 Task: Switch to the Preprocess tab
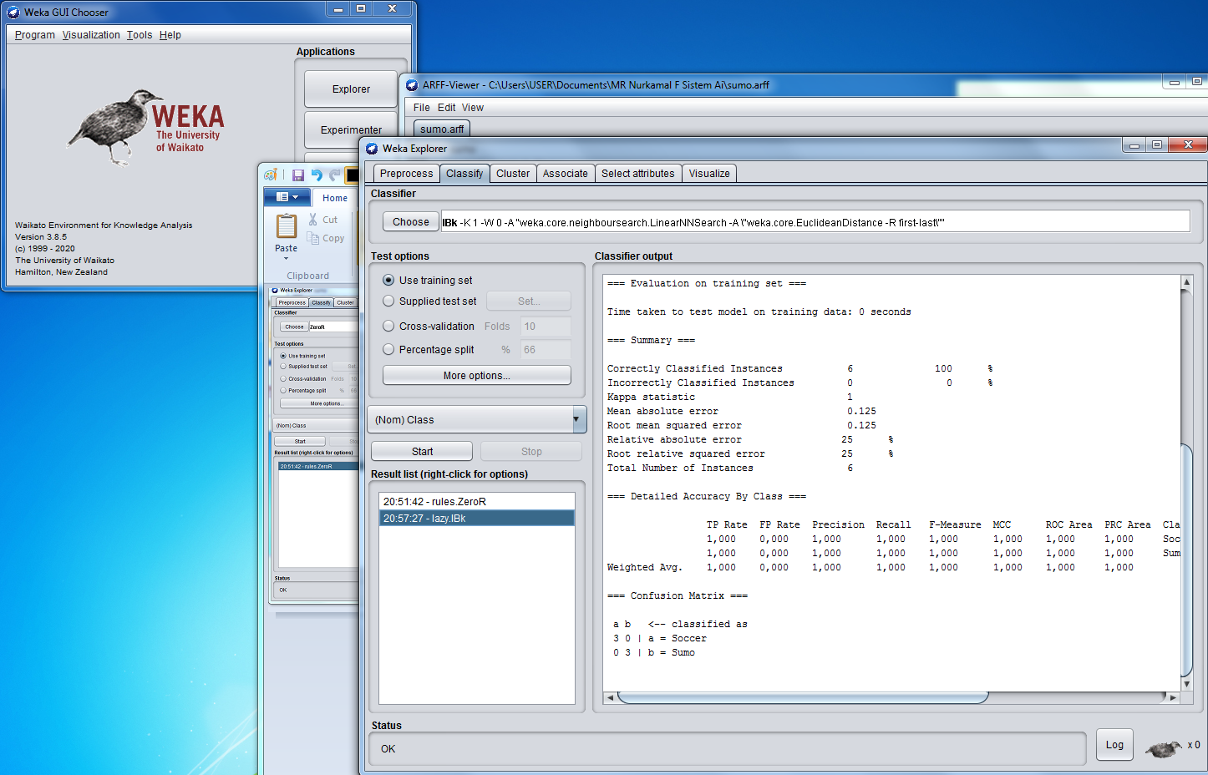point(407,174)
